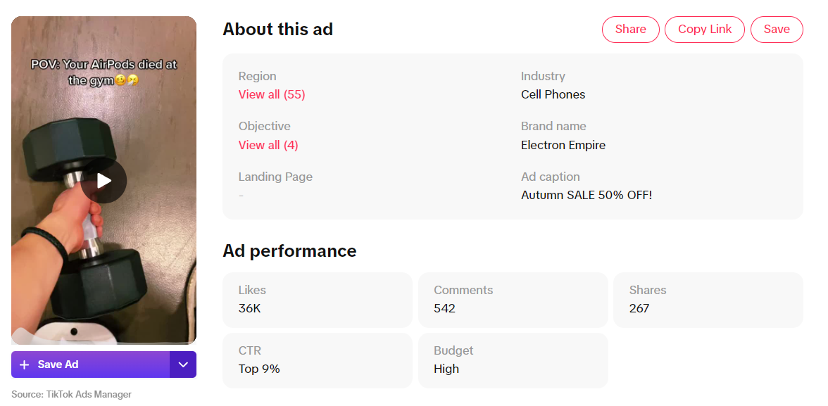Select the Autumn SALE 50% OFF caption text
Viewport: 828px width, 406px height.
(586, 195)
